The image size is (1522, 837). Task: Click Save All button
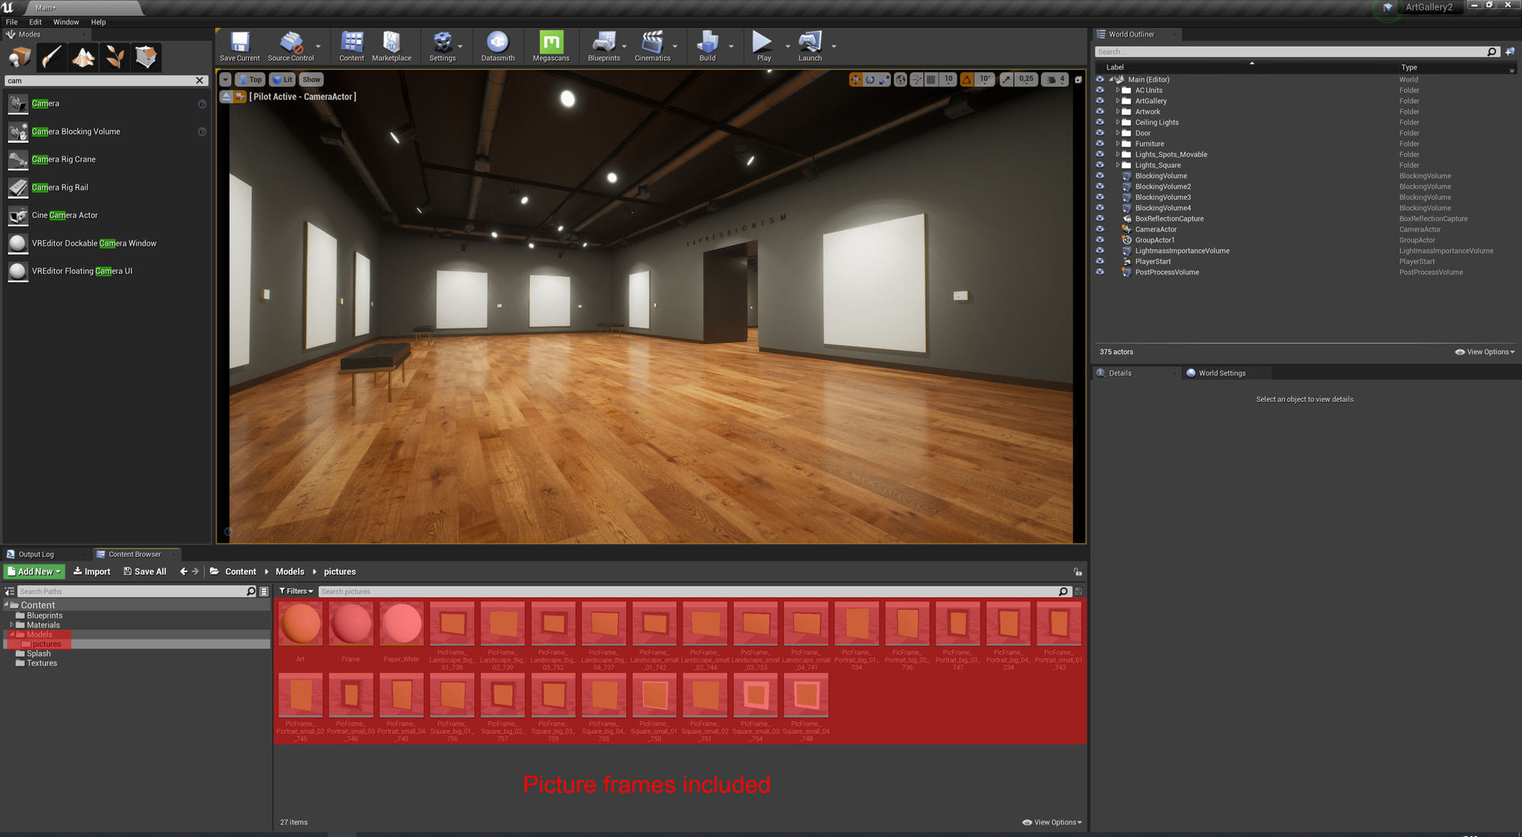click(144, 571)
